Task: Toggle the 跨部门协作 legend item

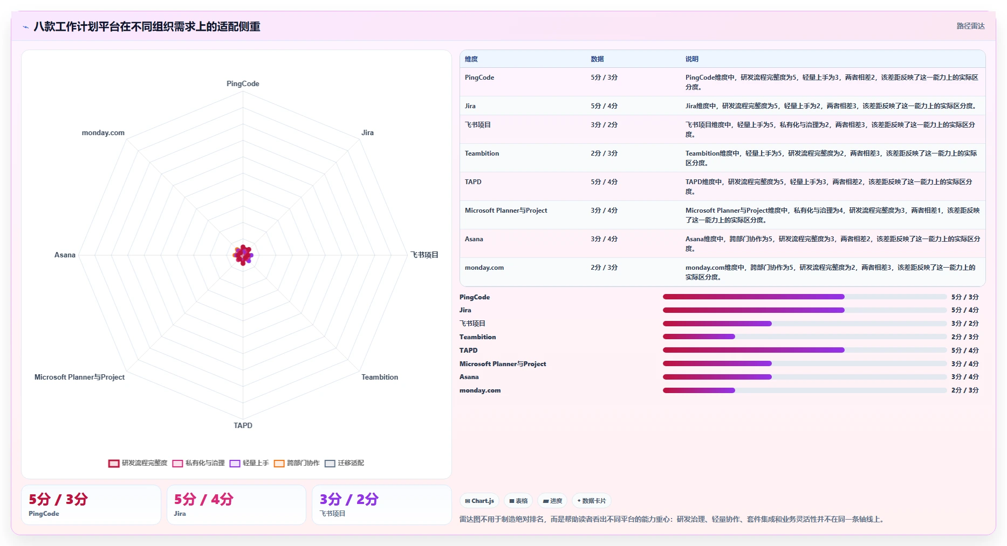Action: pyautogui.click(x=297, y=463)
